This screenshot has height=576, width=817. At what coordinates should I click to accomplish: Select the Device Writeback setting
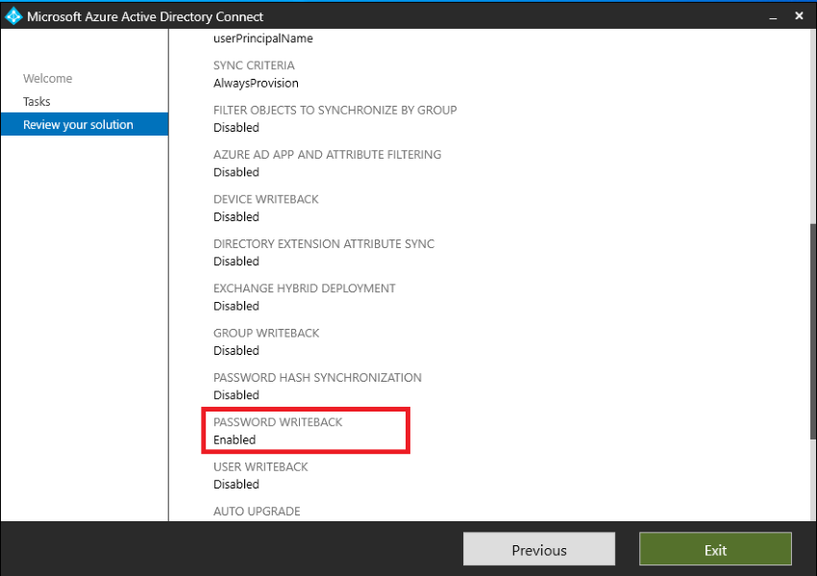[x=264, y=199]
